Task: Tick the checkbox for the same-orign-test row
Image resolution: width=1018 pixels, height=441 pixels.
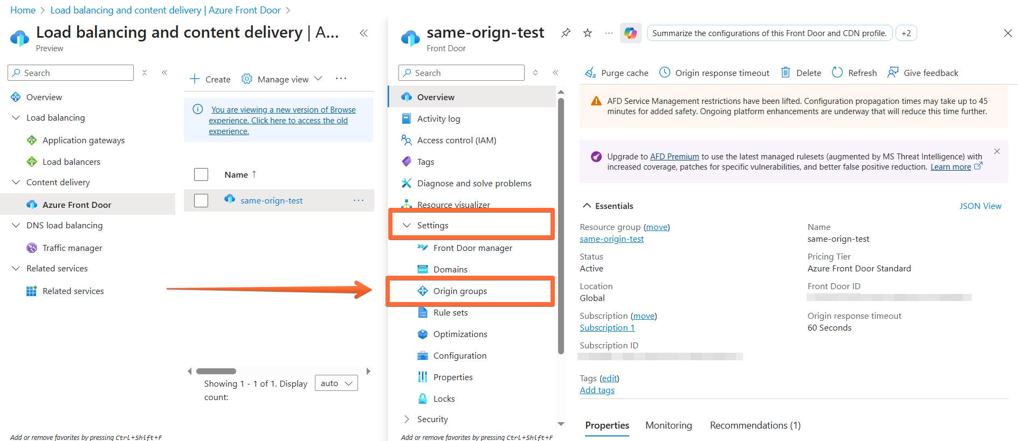Action: [x=201, y=200]
